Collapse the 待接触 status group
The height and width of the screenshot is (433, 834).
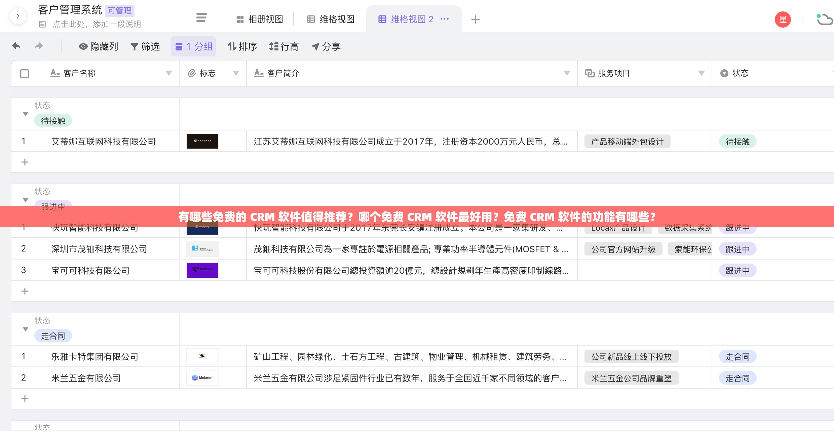26,114
